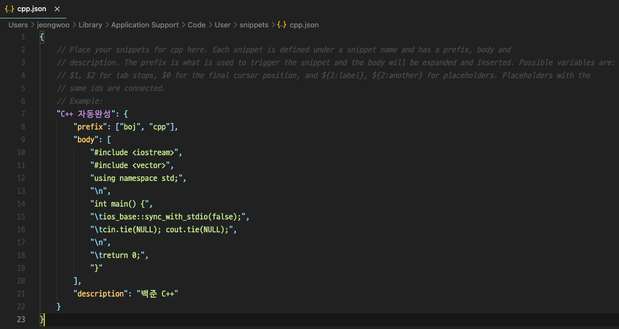The height and width of the screenshot is (329, 619).
Task: Click the "}" string on line 19
Action: point(96,268)
